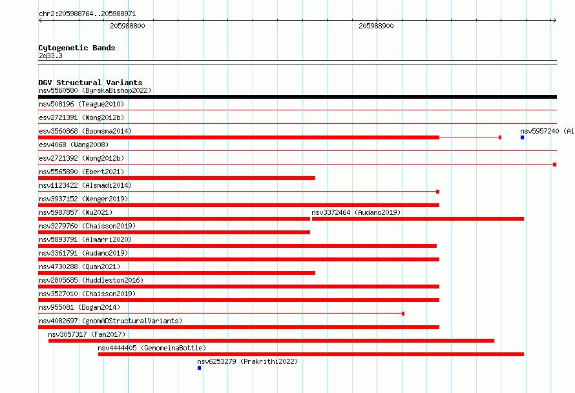Click red end marker of esv2721392
575x393 pixels.
tap(554, 165)
